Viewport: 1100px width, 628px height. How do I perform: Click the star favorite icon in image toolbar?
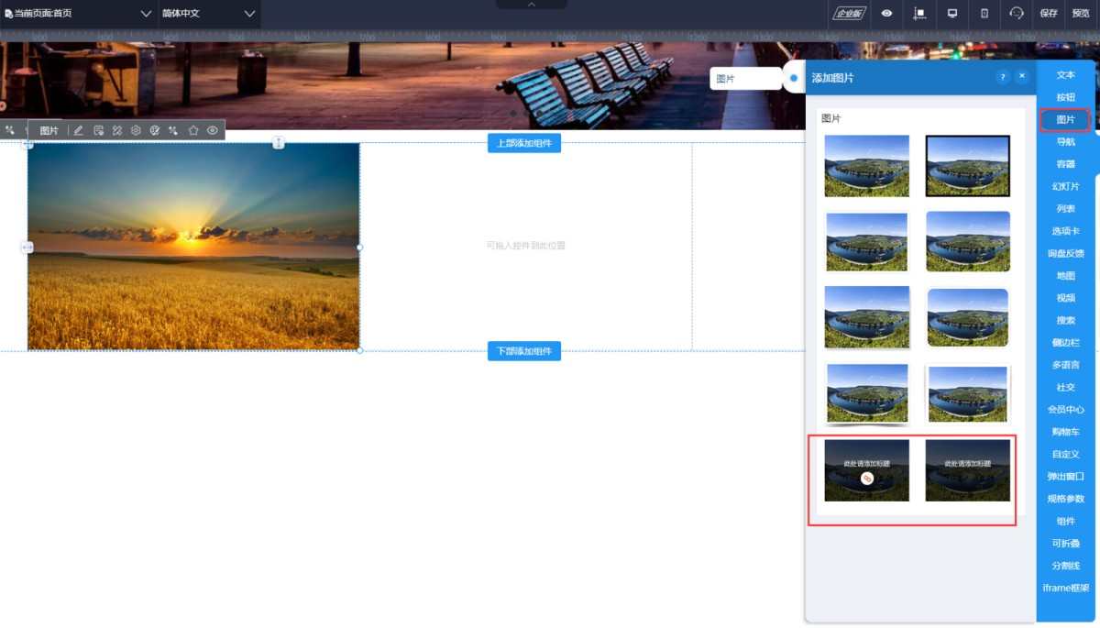click(x=193, y=130)
